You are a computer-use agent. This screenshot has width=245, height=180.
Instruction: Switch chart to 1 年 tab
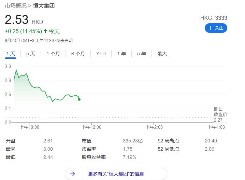pyautogui.click(x=121, y=54)
